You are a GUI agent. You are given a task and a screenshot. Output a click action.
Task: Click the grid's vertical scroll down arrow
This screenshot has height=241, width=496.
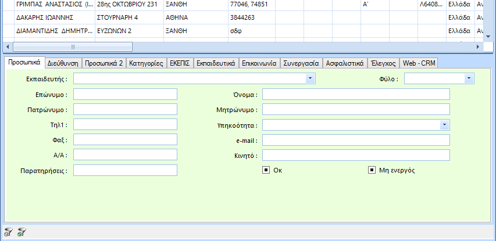pos(488,37)
